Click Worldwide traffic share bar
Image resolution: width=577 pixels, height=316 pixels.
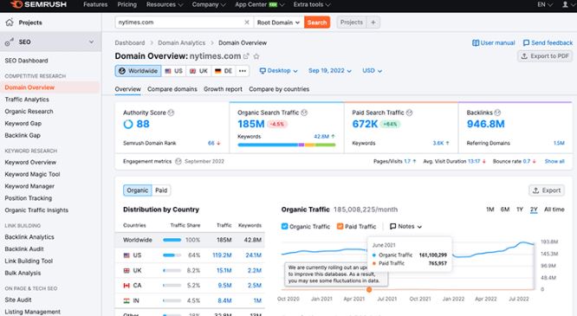coord(172,240)
